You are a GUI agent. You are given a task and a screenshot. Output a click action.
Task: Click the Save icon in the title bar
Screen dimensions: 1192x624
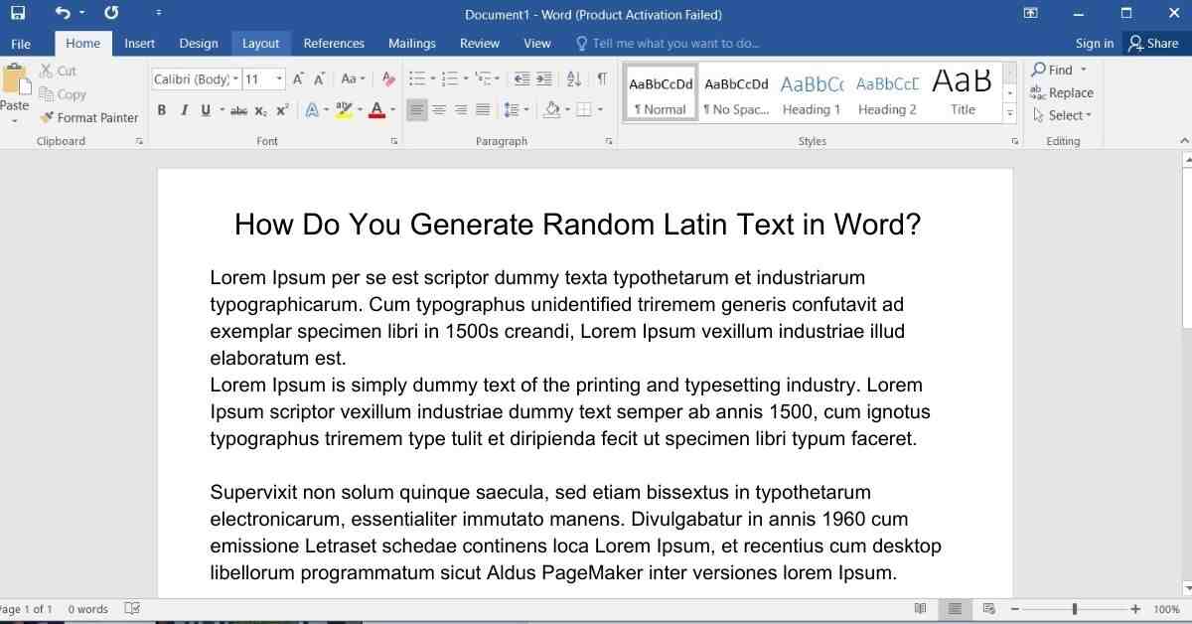tap(18, 14)
